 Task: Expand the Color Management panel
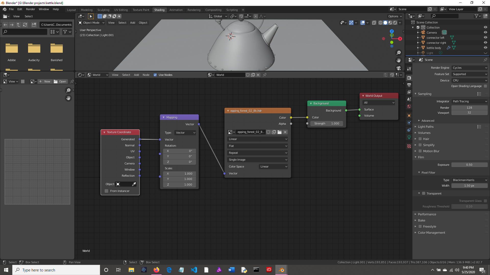[431, 233]
